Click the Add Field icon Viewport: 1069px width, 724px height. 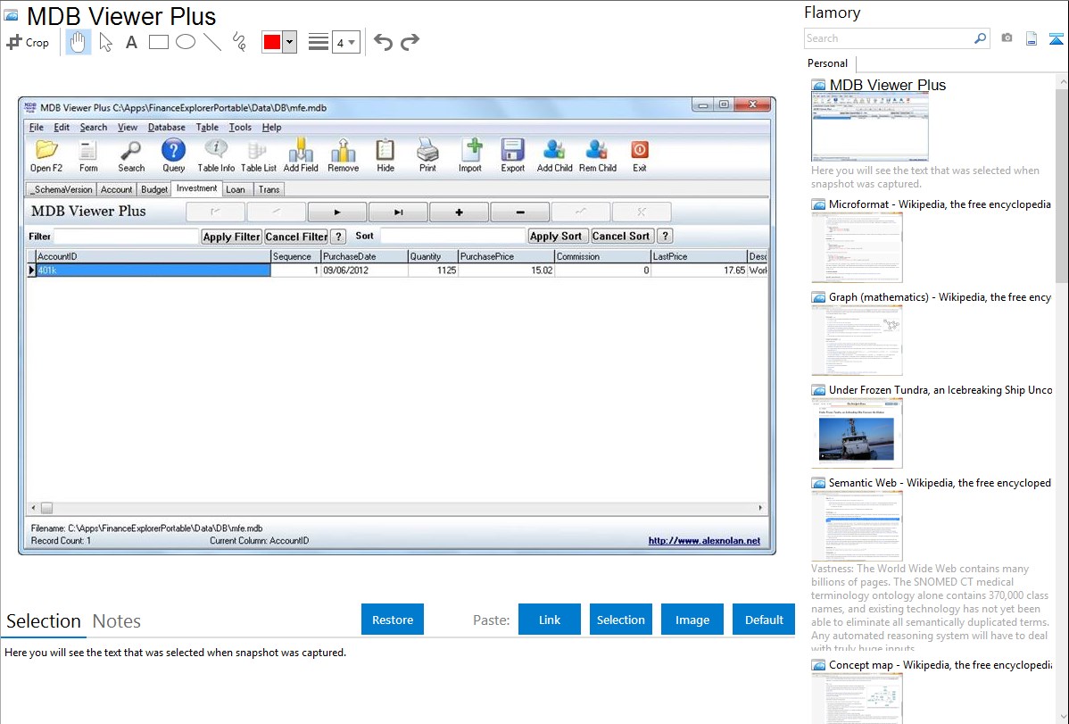click(301, 155)
